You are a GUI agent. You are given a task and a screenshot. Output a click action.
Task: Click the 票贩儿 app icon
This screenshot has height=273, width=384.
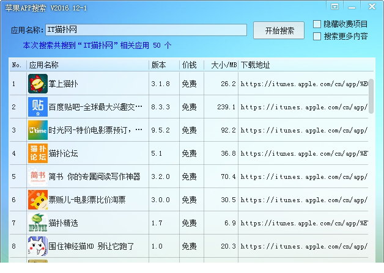pyautogui.click(x=38, y=200)
